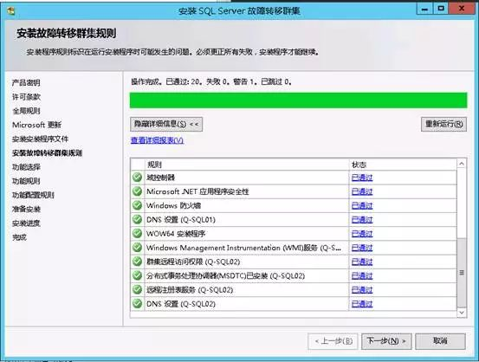This screenshot has height=362, width=479.
Task: Click the scroll down arrow of the rules list
Action: [x=462, y=313]
